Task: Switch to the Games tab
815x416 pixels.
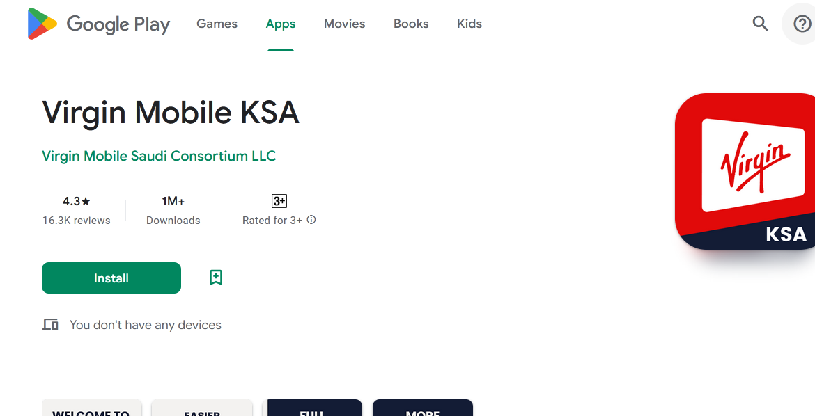Action: (x=217, y=24)
